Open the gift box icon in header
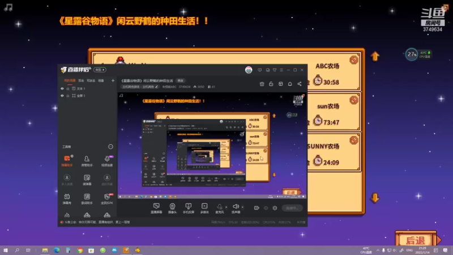This screenshot has height=255, width=453. [262, 84]
